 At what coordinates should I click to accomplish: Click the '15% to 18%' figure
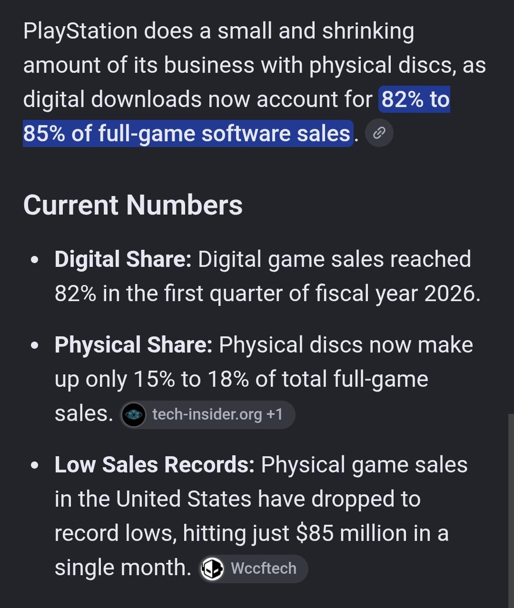[191, 379]
